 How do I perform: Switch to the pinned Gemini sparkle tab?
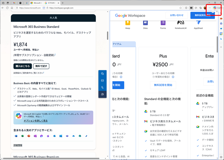[x=27, y=3]
